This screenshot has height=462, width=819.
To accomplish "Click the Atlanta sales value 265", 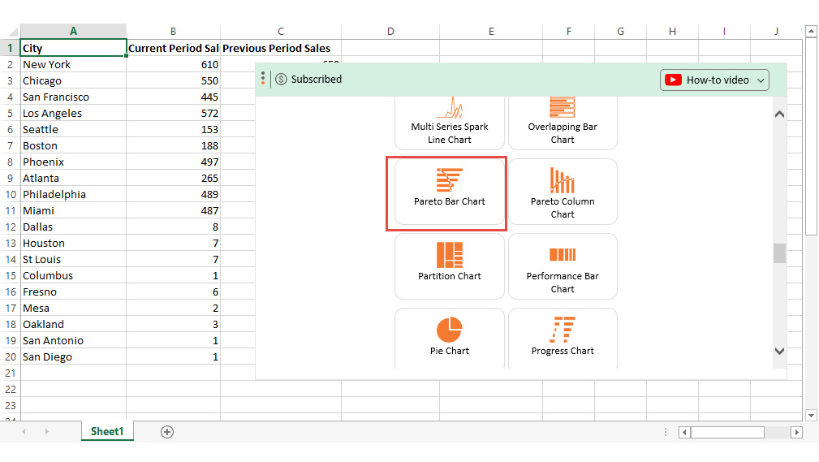I will (173, 178).
